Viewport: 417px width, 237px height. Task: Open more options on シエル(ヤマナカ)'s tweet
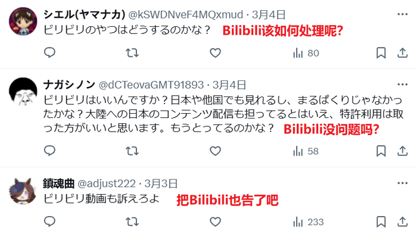tap(402, 14)
